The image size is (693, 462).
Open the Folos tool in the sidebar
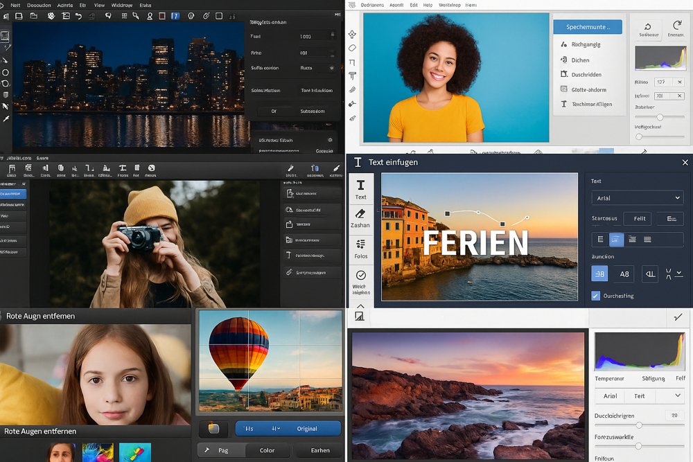pyautogui.click(x=360, y=245)
